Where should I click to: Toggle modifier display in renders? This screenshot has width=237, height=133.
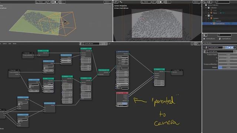click(232, 48)
